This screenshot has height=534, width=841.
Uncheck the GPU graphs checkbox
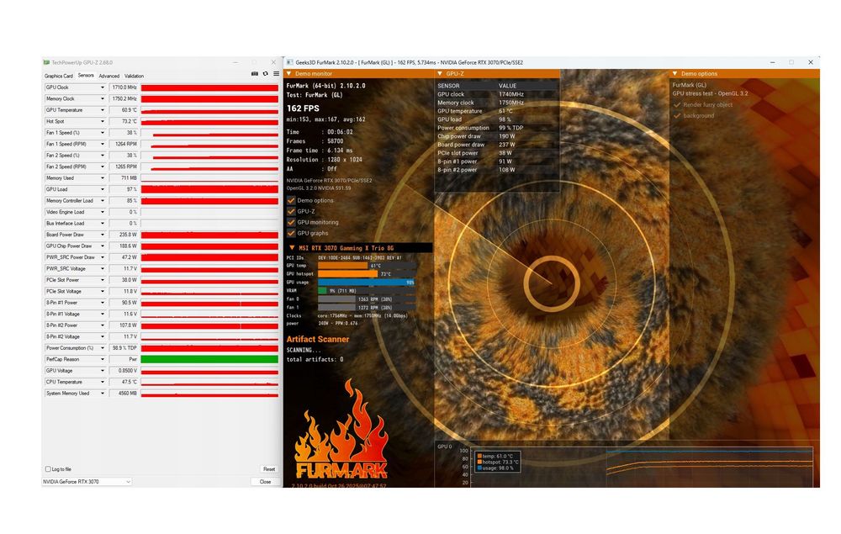[x=291, y=233]
